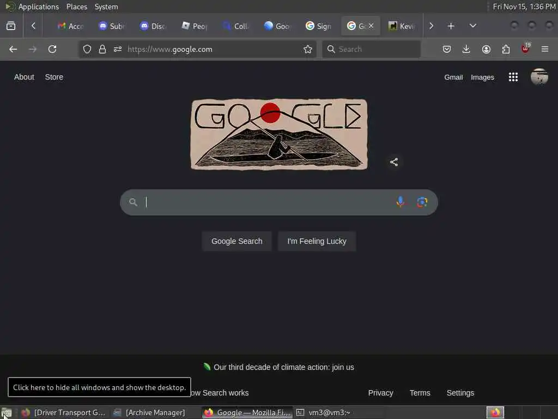Start voice search with microphone
The height and width of the screenshot is (419, 558).
pyautogui.click(x=401, y=202)
